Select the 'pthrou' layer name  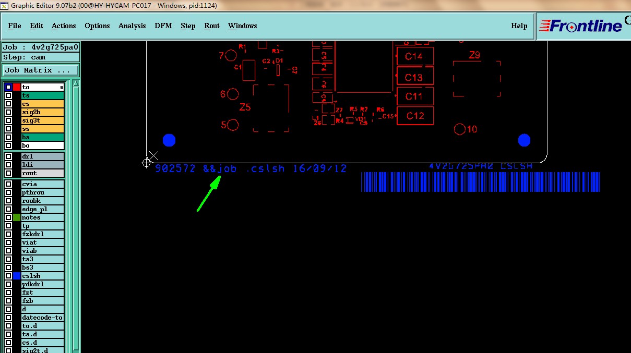click(x=43, y=192)
